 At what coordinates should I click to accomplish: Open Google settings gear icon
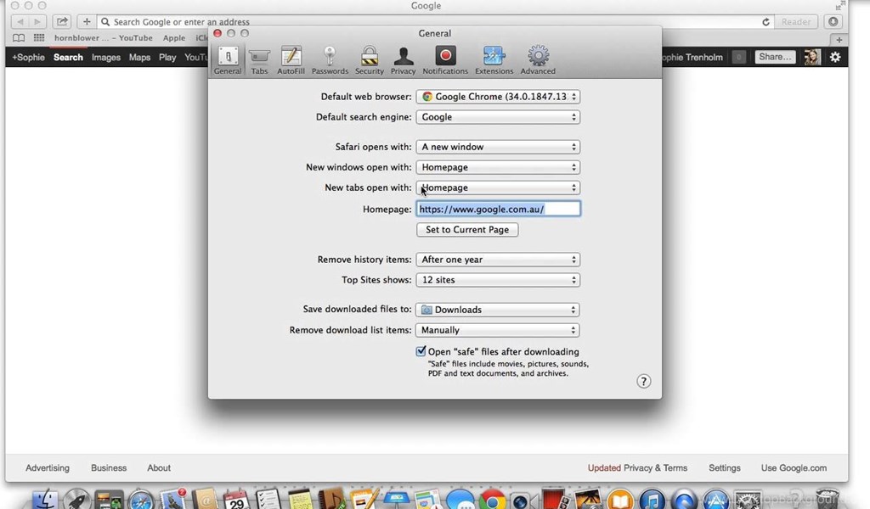835,57
